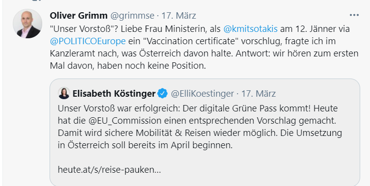Click Oliver Grimm's profile picture
Viewport: 370px width, 186px height.
pos(27,24)
